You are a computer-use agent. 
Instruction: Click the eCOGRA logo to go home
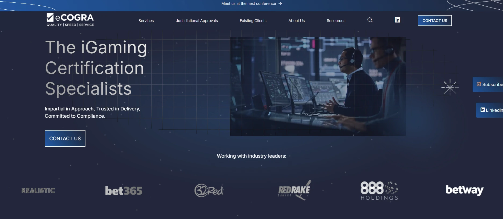[70, 20]
